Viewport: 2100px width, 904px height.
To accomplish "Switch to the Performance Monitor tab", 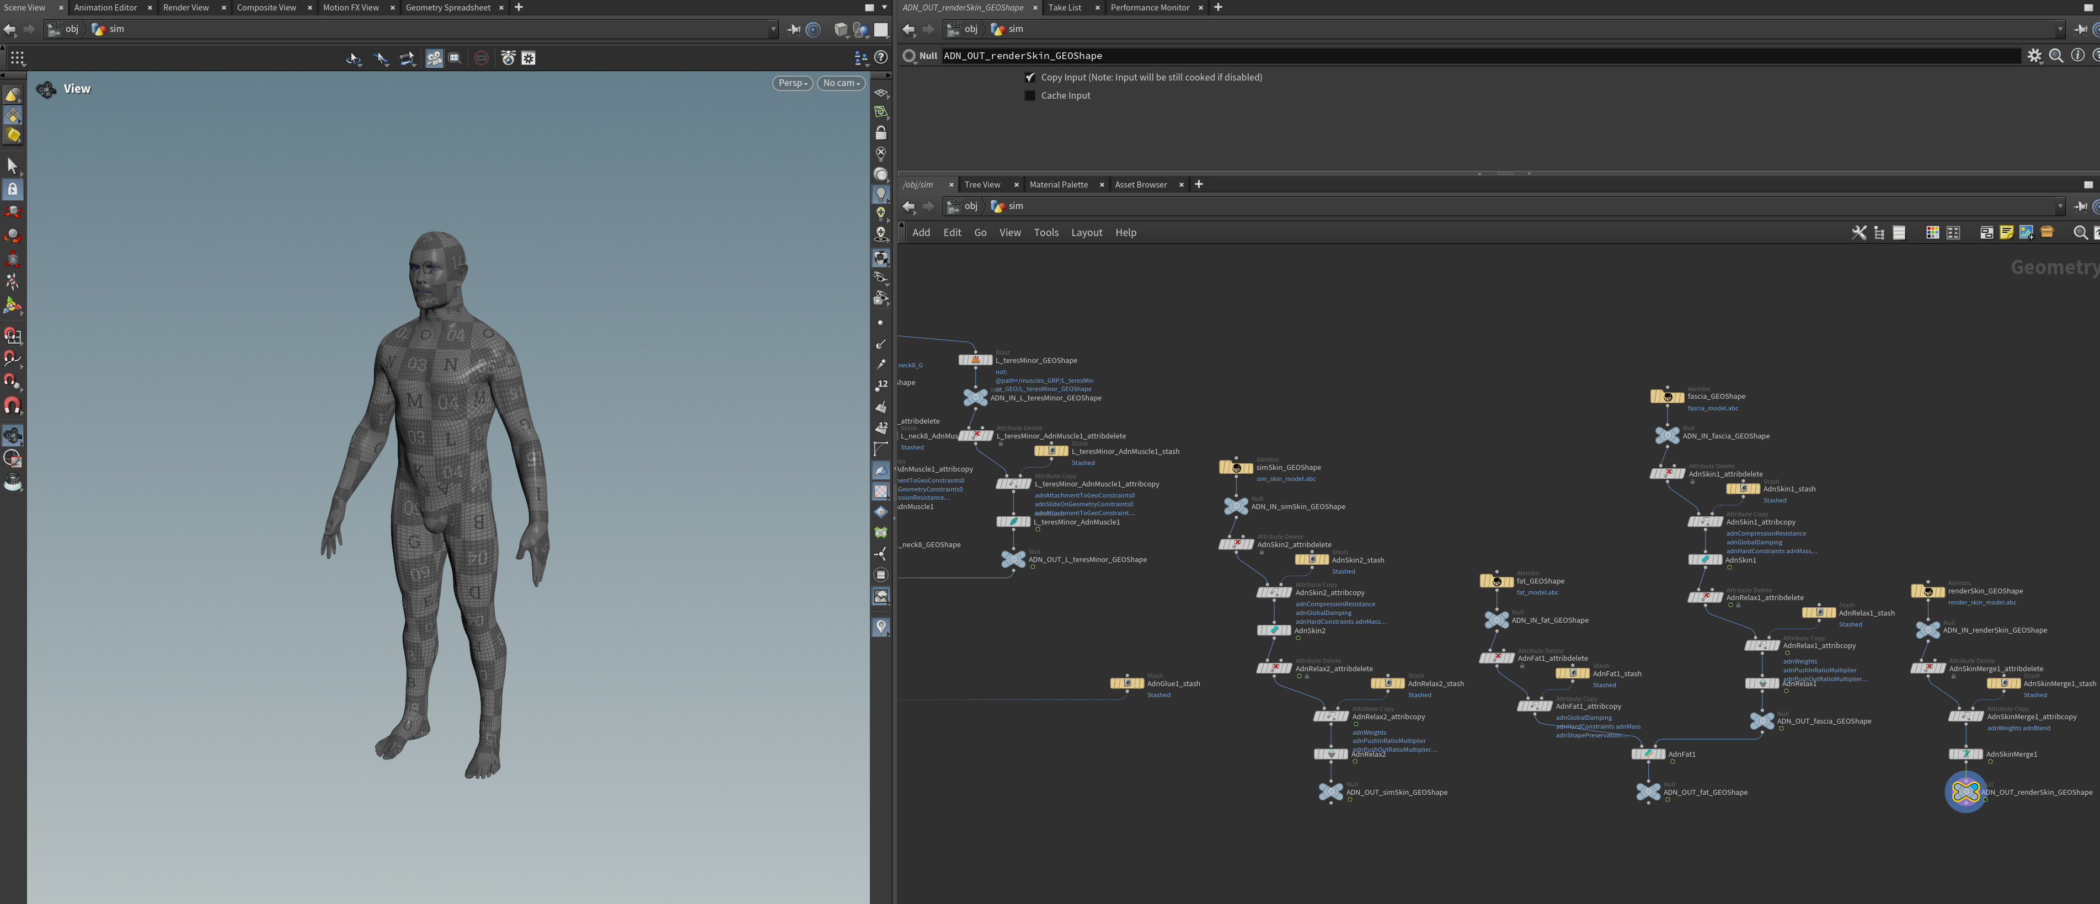I will tap(1150, 7).
